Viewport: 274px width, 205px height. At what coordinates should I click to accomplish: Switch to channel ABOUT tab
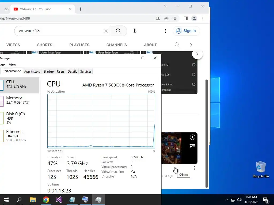pos(150,45)
